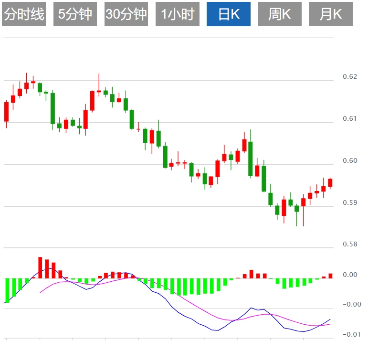
Task: Click the first green MACD bar at far left
Action: pos(7,290)
